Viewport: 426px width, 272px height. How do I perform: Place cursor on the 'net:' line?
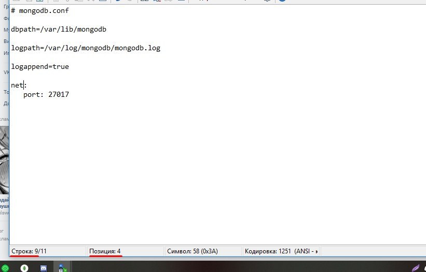pyautogui.click(x=19, y=85)
